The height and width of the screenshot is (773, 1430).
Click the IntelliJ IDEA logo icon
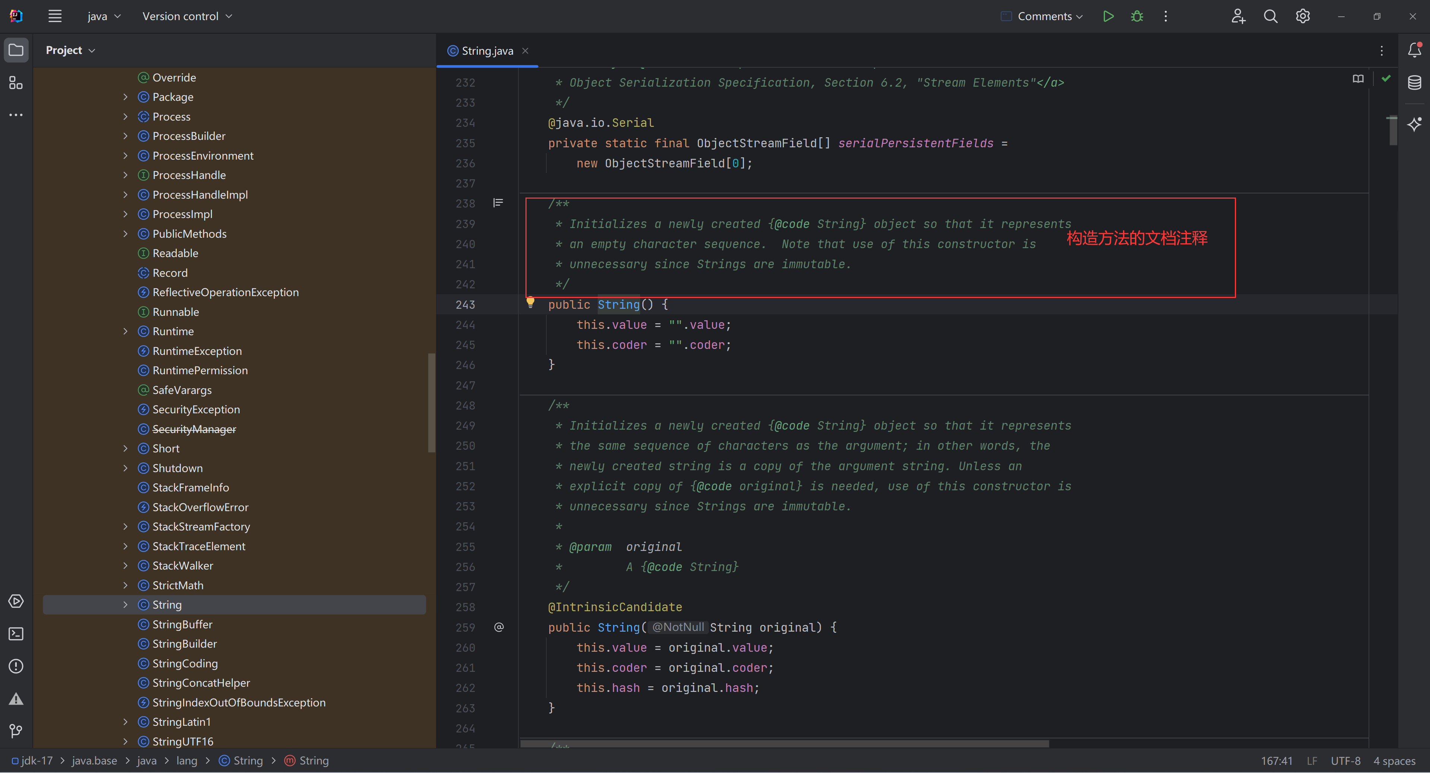pos(16,16)
